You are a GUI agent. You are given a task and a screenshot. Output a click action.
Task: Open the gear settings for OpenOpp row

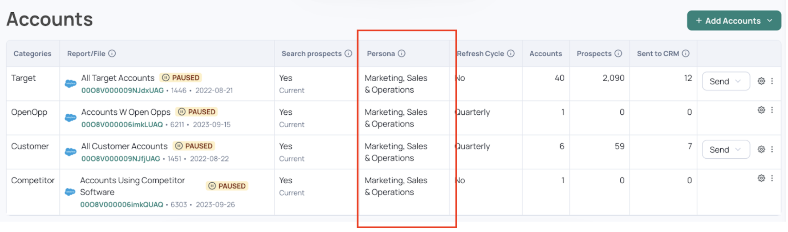click(761, 110)
